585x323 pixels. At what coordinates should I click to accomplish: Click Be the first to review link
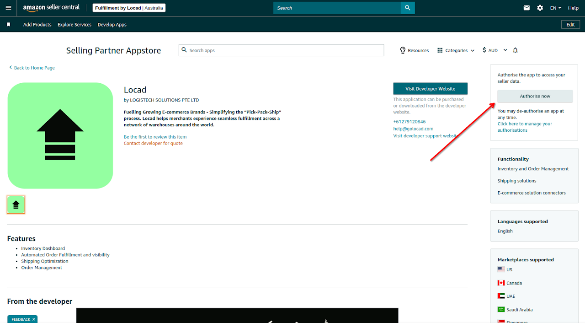pos(155,137)
